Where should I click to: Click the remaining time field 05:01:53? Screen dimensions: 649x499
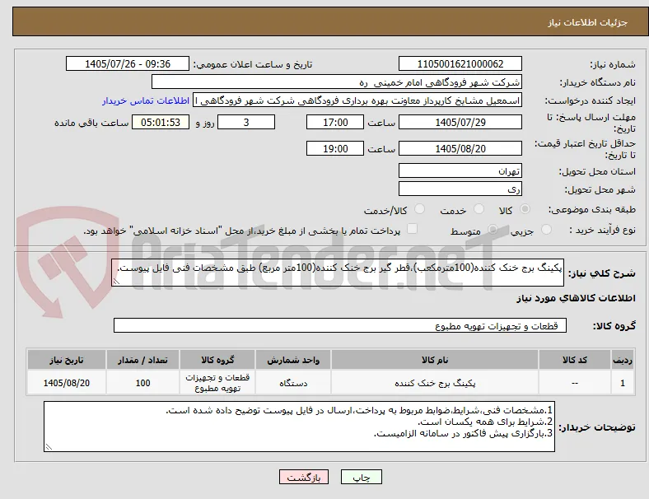pos(161,122)
